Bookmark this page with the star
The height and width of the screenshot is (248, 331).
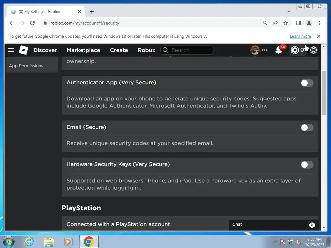[286, 23]
